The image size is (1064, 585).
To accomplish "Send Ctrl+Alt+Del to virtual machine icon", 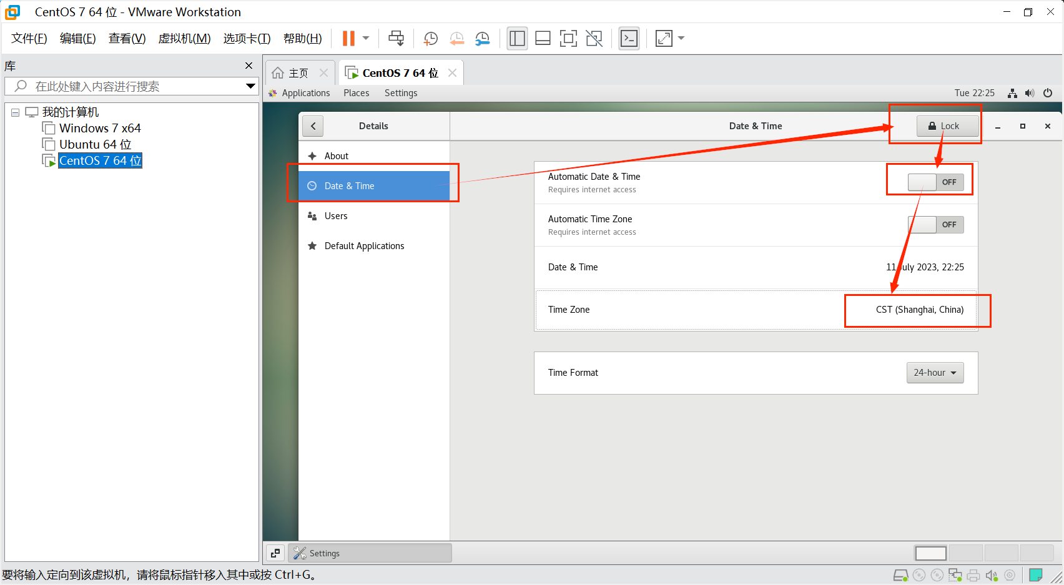I will point(396,38).
